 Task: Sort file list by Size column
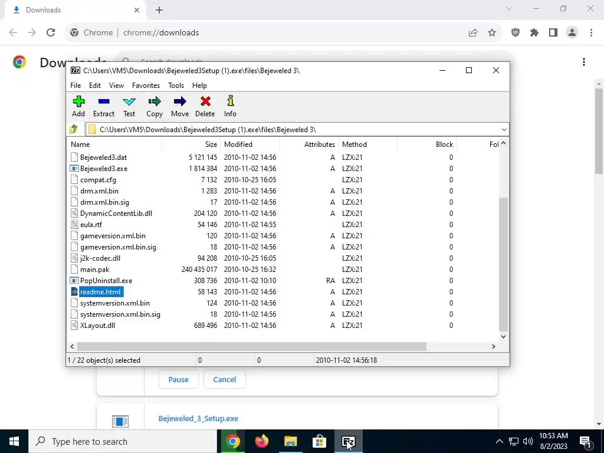click(191, 145)
